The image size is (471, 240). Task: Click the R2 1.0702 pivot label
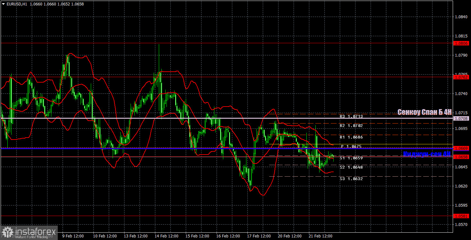click(x=351, y=126)
